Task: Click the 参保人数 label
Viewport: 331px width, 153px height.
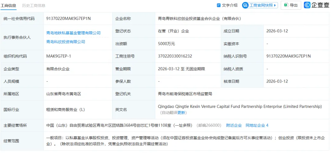Action: coord(123,81)
